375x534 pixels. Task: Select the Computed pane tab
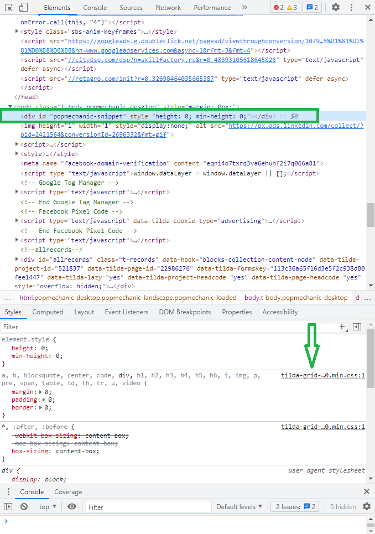[48, 312]
